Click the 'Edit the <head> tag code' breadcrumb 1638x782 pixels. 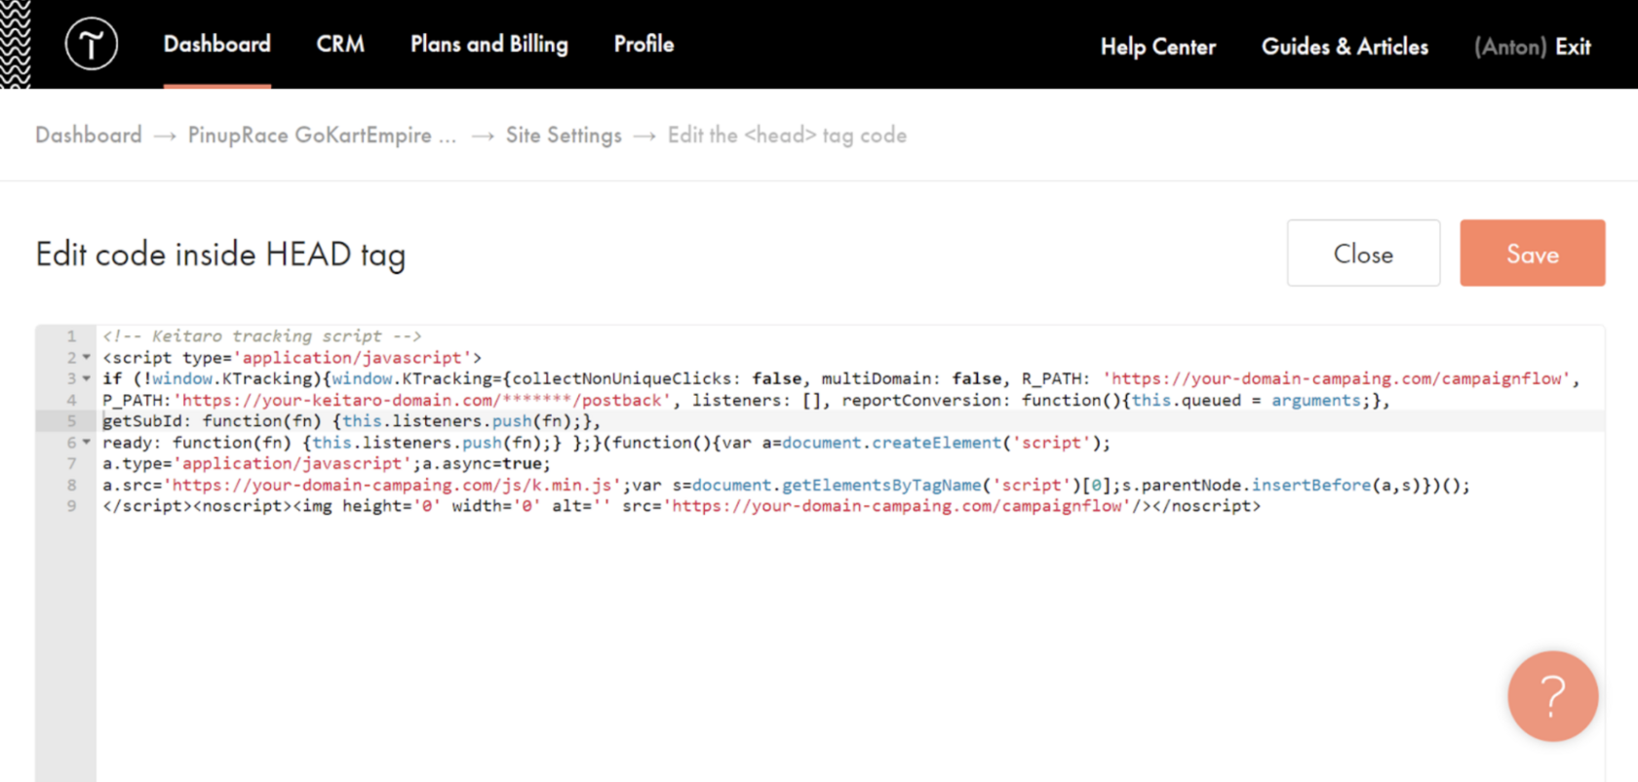787,135
